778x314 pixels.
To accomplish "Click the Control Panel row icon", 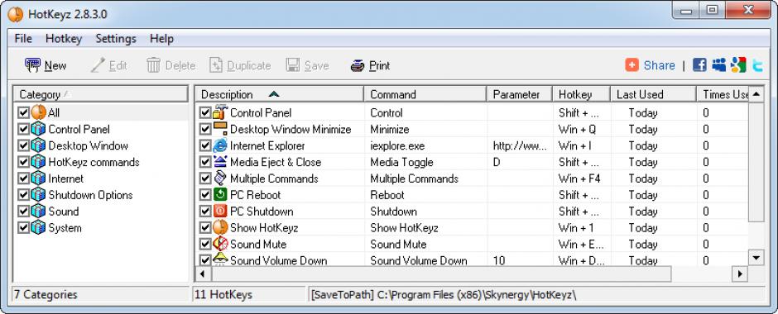I will pyautogui.click(x=220, y=112).
